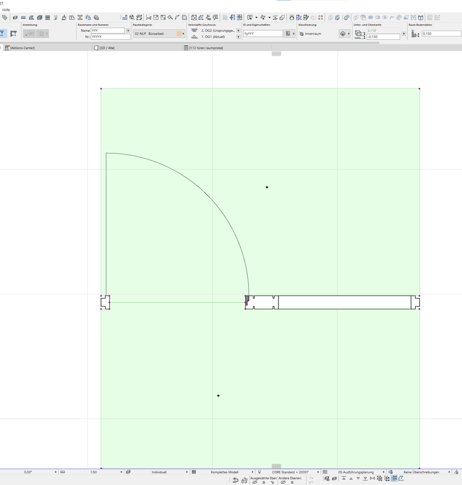
Task: Switch to the 3D / Alle tab
Action: (107, 48)
